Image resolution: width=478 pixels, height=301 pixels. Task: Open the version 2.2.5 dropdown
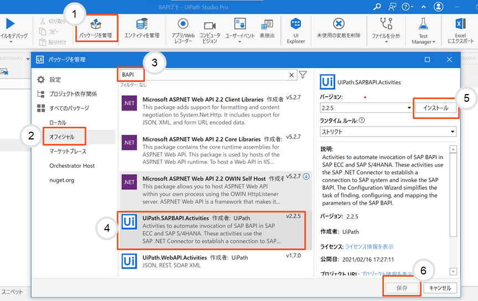pyautogui.click(x=366, y=108)
